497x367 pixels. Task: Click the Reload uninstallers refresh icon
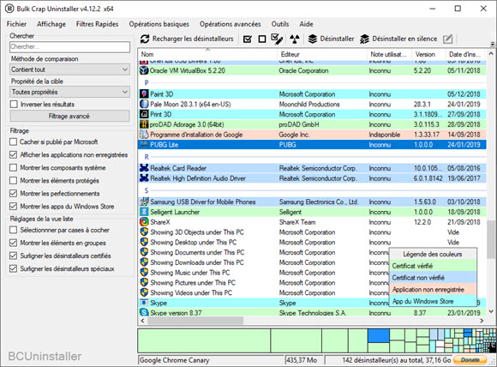coord(145,39)
